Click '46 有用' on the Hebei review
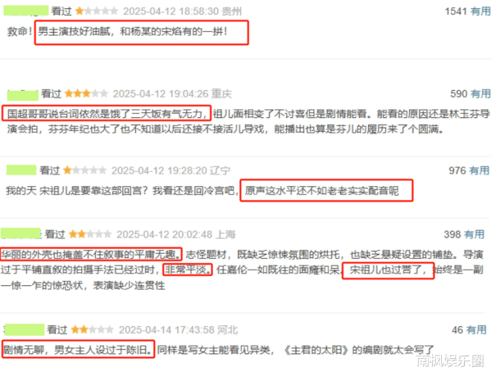Image resolution: width=491 pixels, height=376 pixels. click(x=468, y=330)
